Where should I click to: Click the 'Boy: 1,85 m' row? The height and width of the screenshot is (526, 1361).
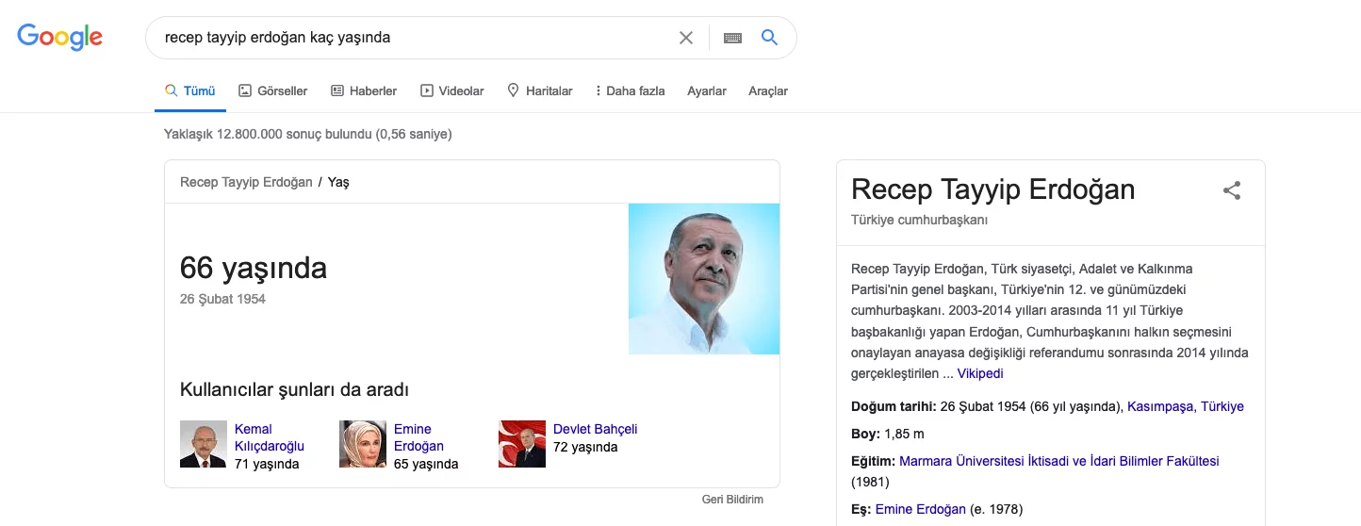tap(888, 434)
